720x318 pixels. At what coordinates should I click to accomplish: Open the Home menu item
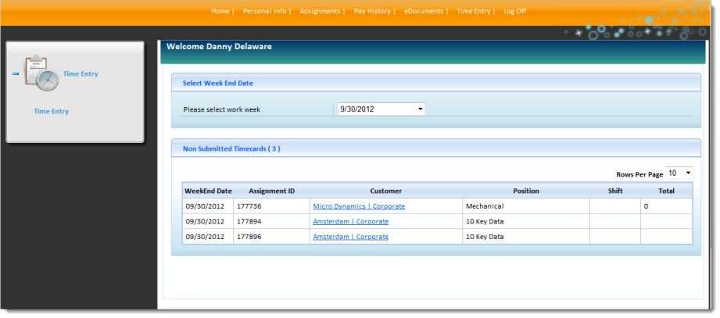coord(221,12)
